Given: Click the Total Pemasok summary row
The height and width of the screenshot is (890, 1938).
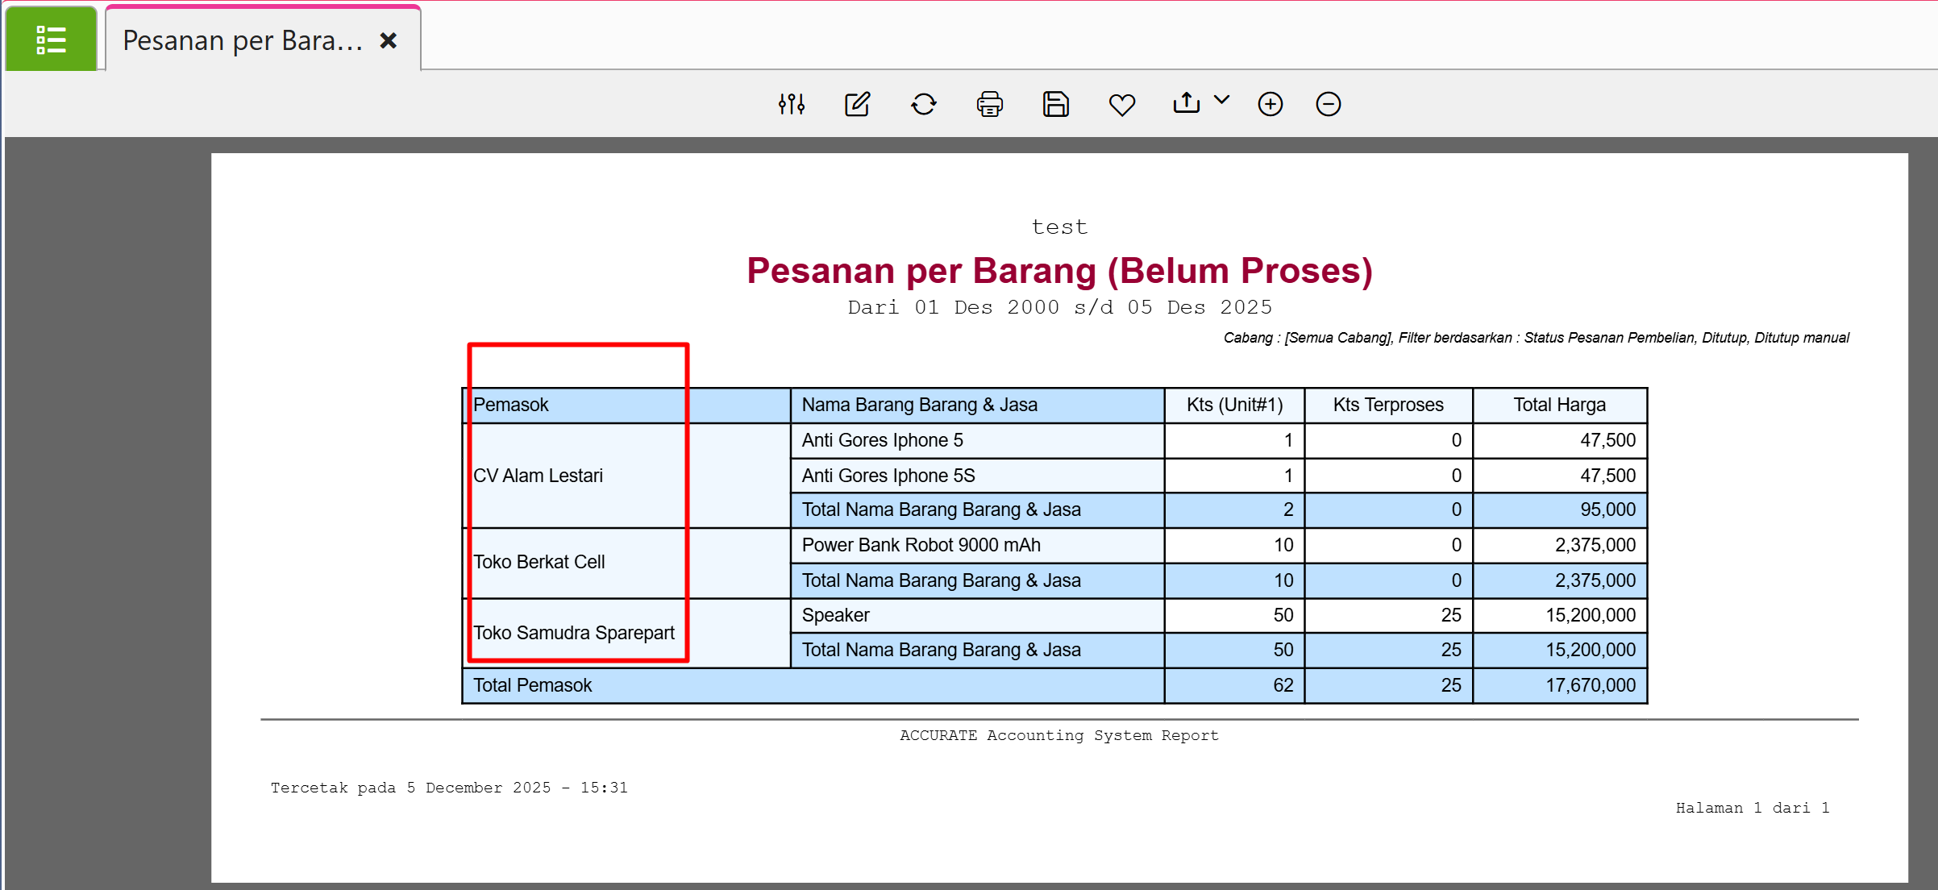Looking at the screenshot, I should [x=532, y=685].
